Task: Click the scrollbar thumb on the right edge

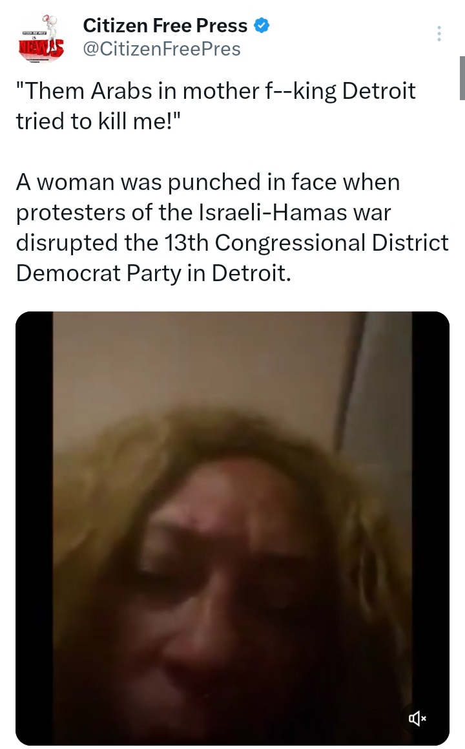Action: (462, 78)
